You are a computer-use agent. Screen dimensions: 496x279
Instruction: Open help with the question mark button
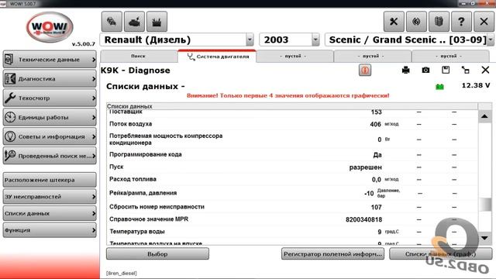(x=461, y=22)
